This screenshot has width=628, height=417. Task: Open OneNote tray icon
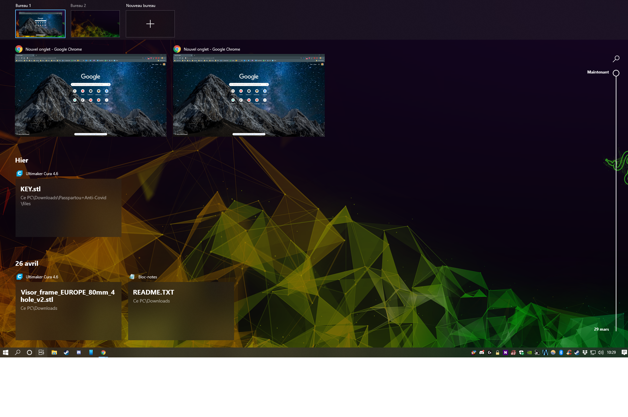click(x=506, y=352)
